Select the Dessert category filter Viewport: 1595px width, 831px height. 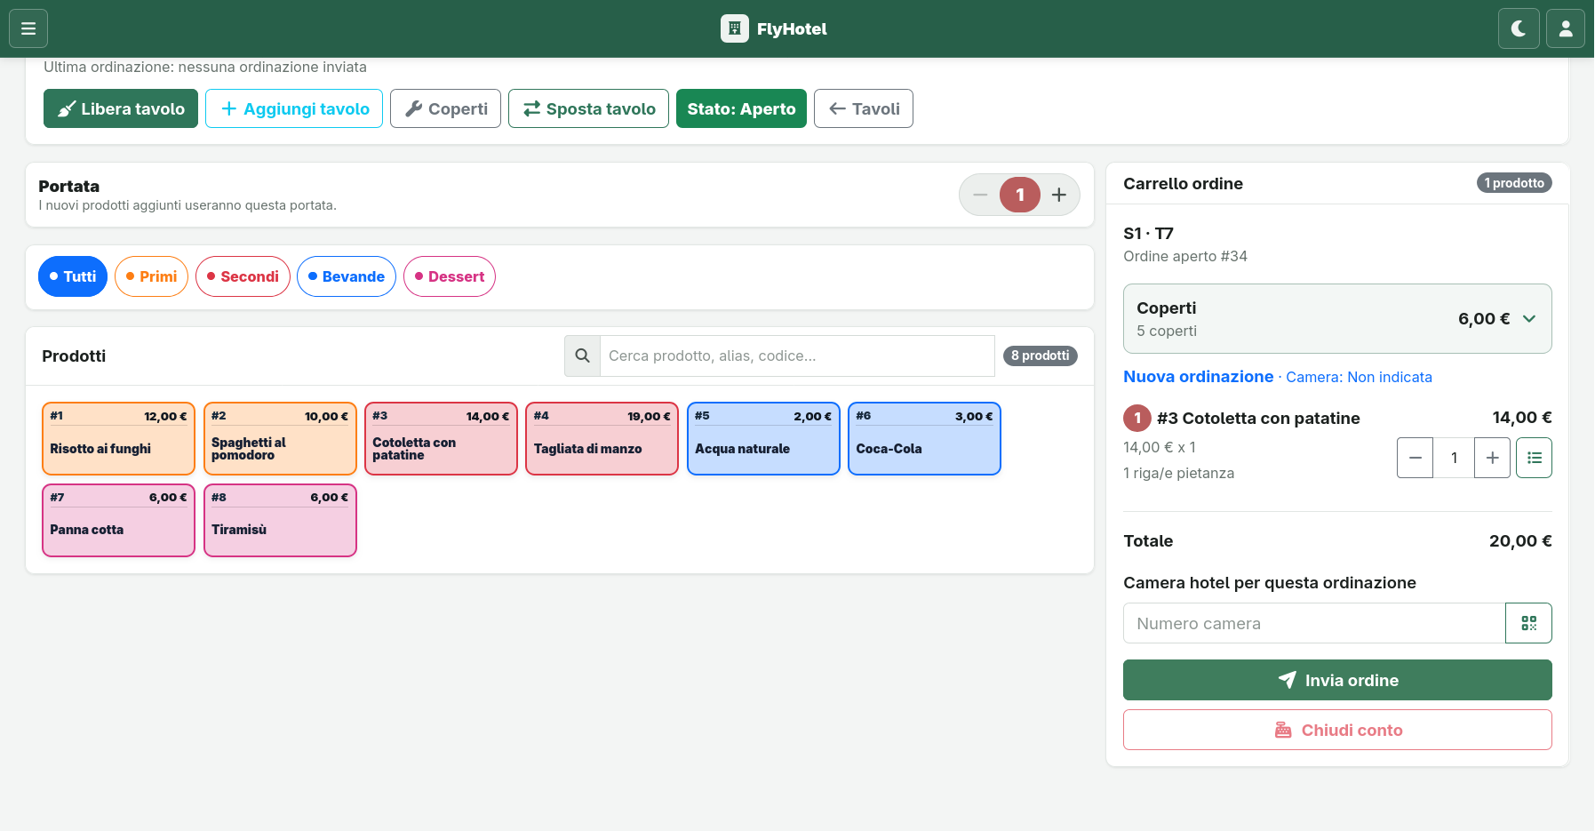pyautogui.click(x=450, y=276)
